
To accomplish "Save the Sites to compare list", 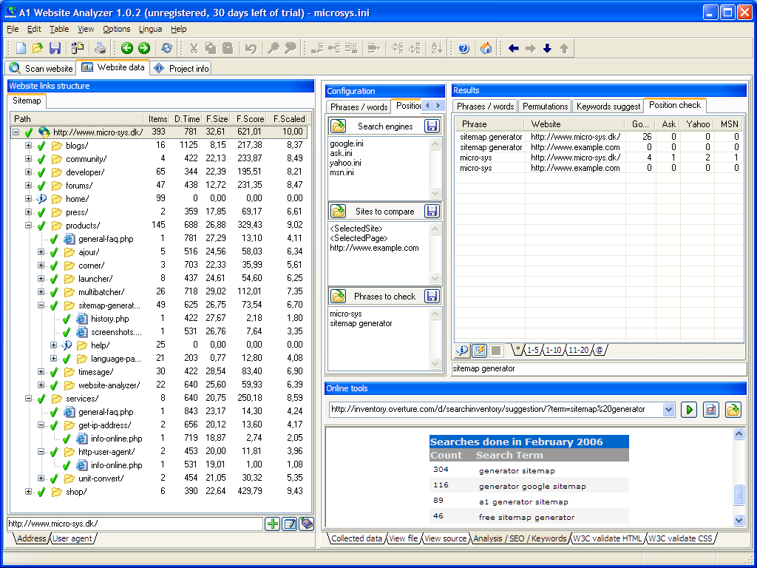I will [432, 211].
